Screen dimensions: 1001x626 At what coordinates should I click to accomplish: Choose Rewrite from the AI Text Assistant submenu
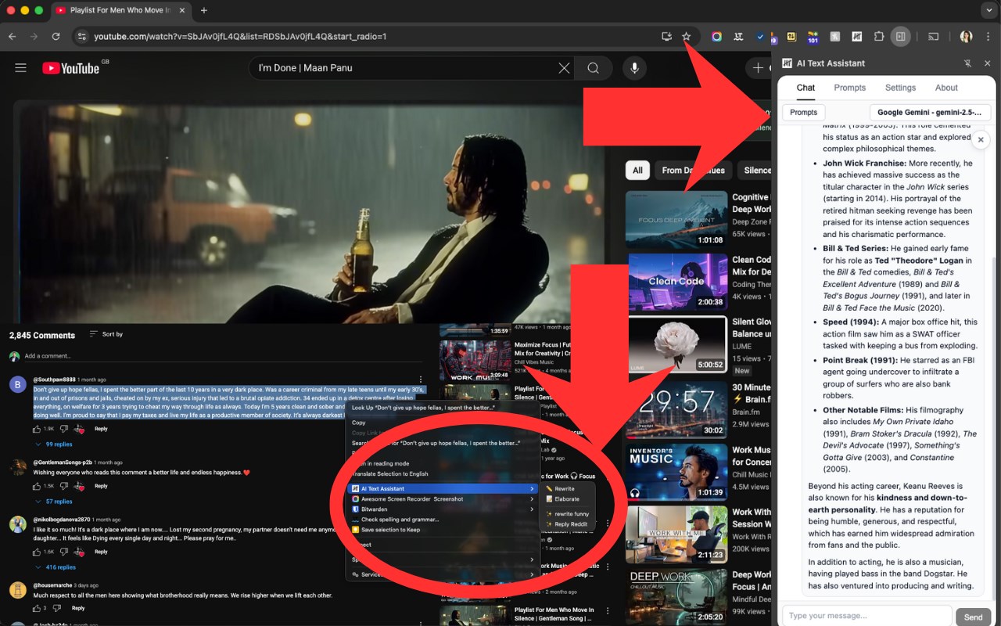(564, 488)
